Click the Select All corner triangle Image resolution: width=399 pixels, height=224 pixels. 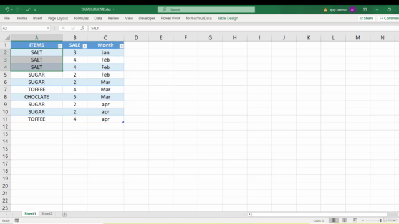[7, 38]
